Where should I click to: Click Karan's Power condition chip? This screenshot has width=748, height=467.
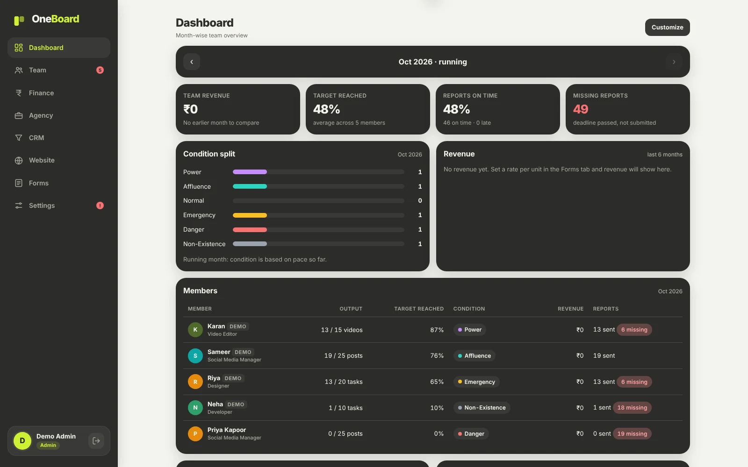pos(470,330)
